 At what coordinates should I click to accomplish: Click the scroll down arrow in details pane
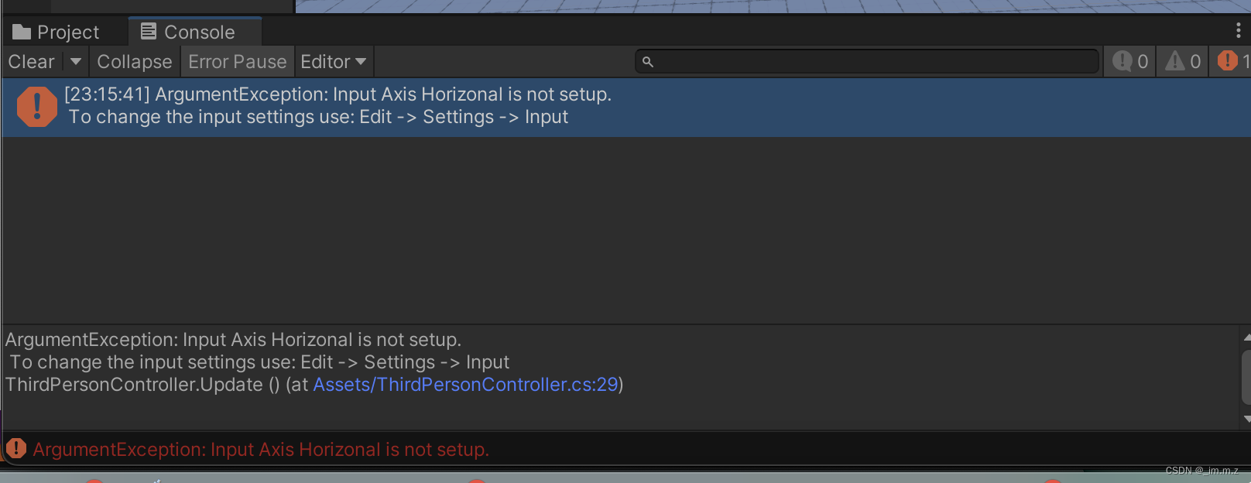tap(1246, 419)
